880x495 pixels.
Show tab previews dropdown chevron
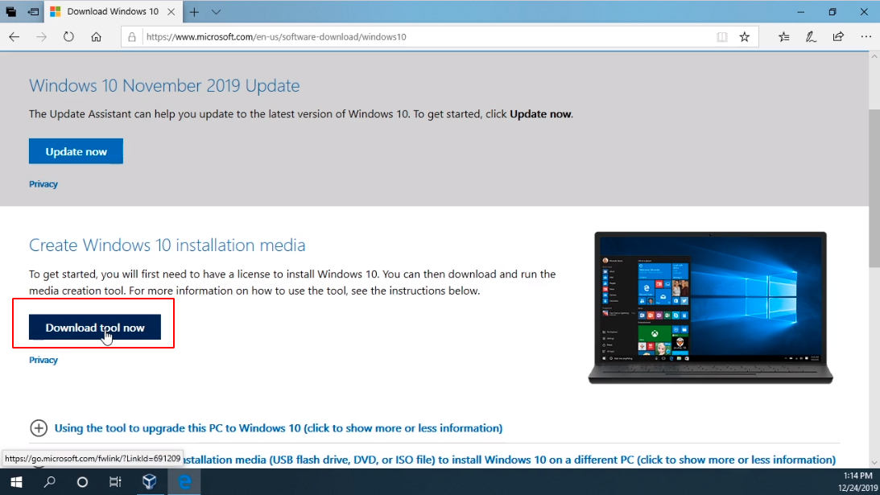(216, 12)
